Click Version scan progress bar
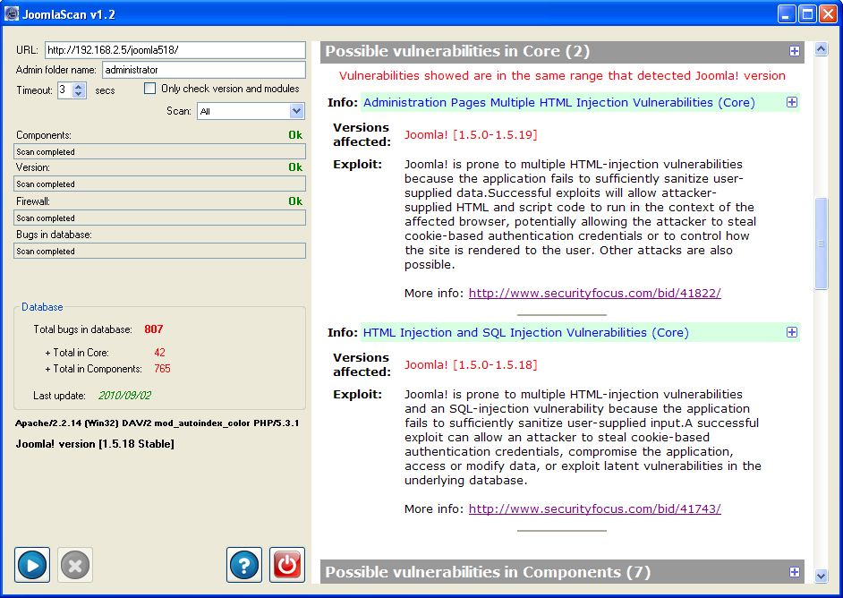 pos(159,184)
